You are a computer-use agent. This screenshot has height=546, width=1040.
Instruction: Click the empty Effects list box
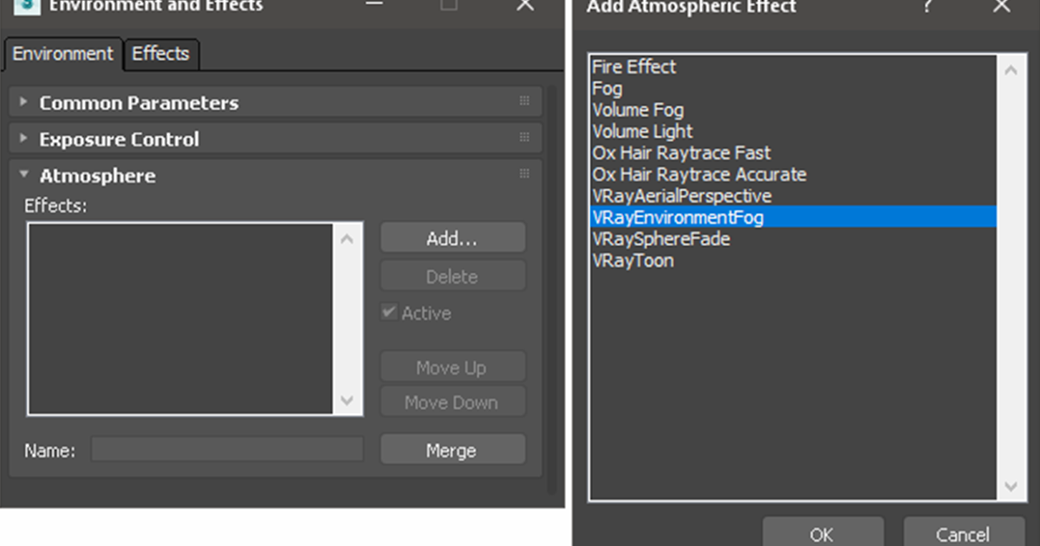180,319
